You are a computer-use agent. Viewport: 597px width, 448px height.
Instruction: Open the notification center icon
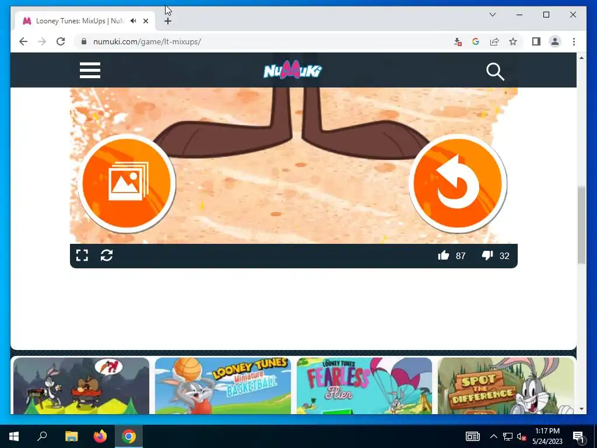point(578,437)
